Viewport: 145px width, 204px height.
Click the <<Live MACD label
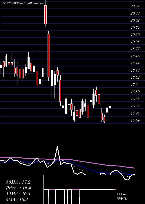[x=122, y=196]
